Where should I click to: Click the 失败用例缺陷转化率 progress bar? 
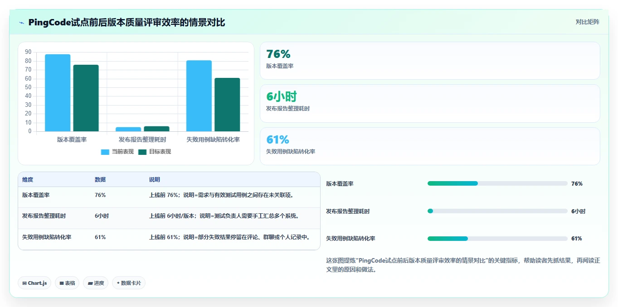point(497,239)
